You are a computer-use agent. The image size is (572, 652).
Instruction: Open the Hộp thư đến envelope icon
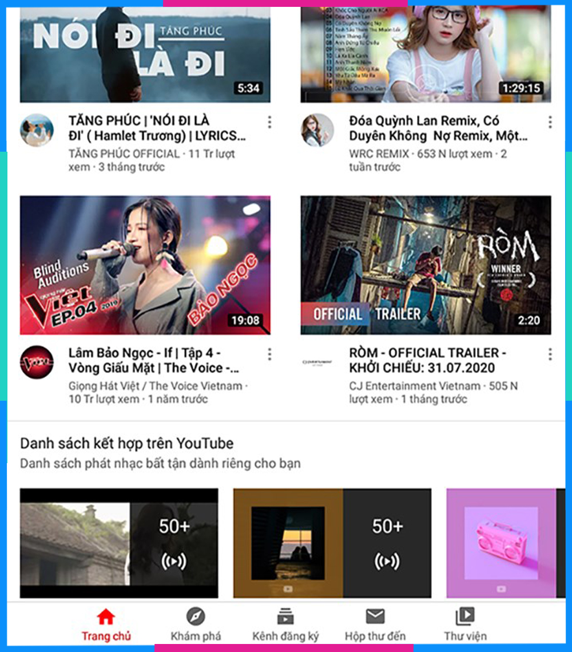(375, 617)
